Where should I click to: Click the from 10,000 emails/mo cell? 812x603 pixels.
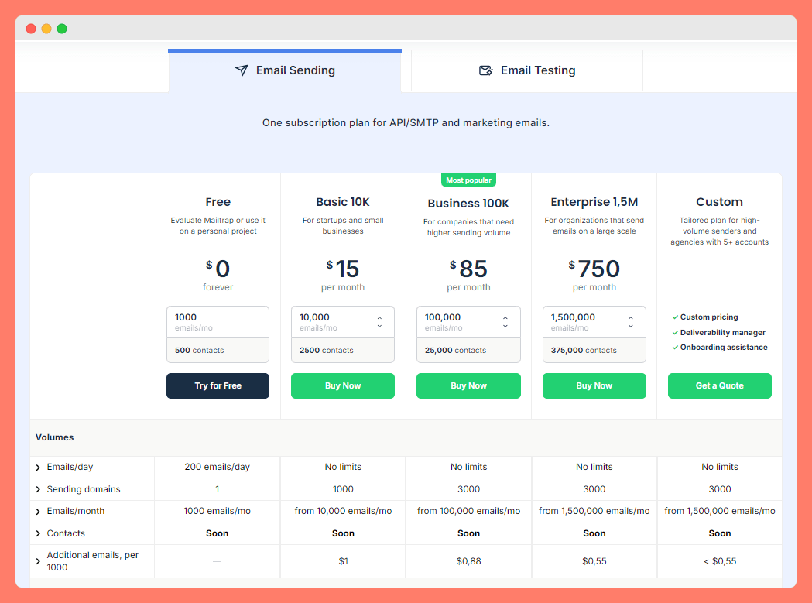coord(344,512)
